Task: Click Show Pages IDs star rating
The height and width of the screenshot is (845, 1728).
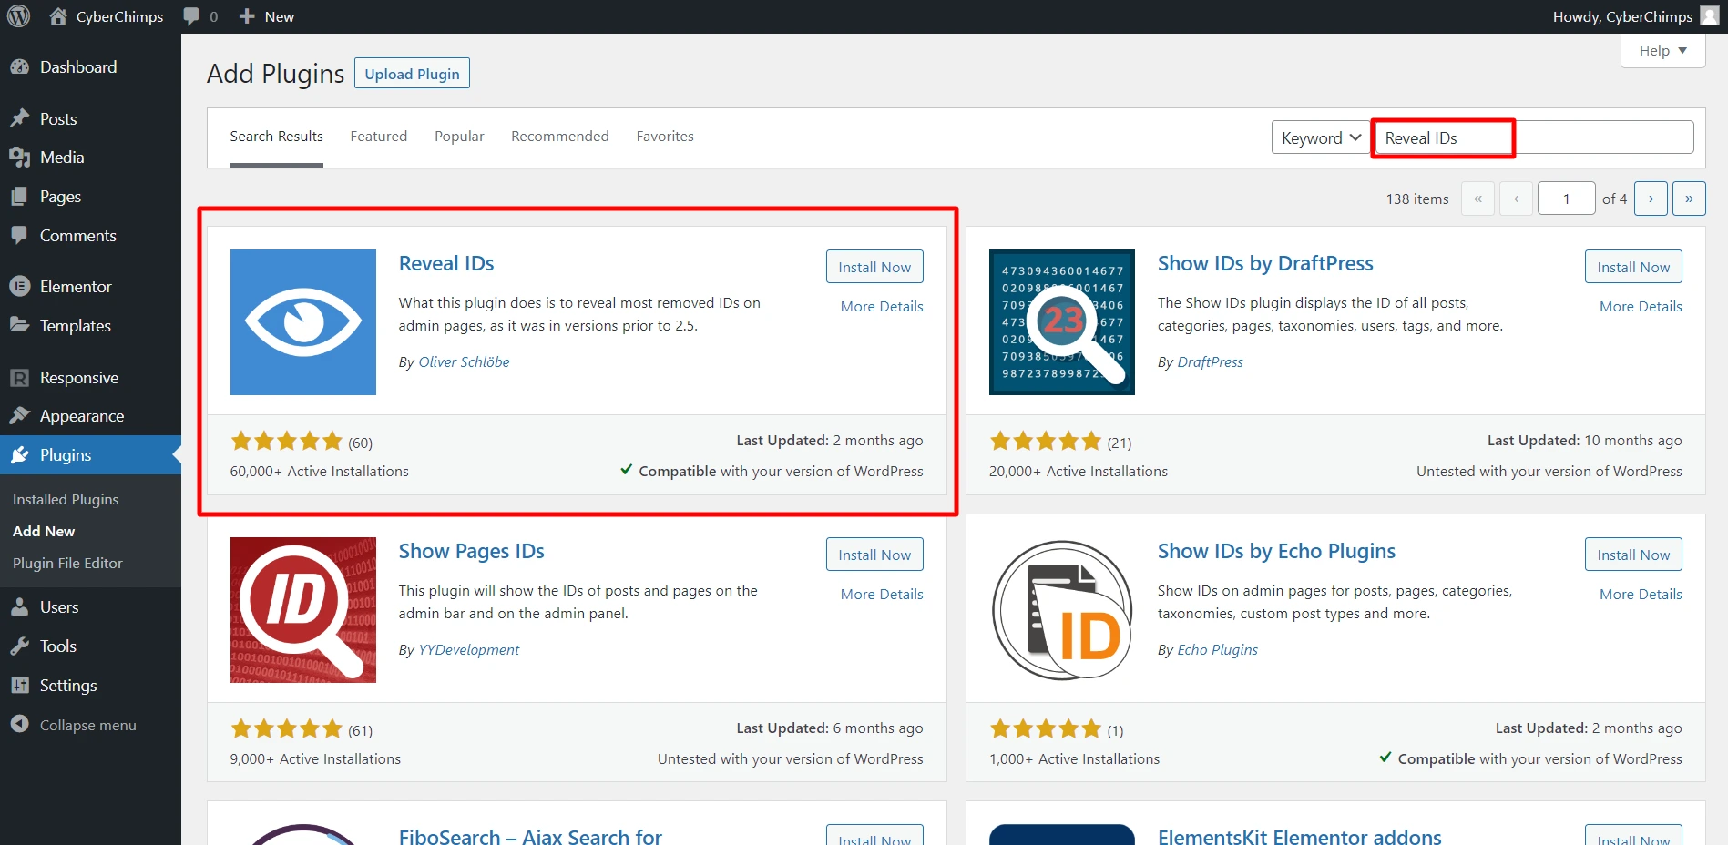Action: (286, 729)
